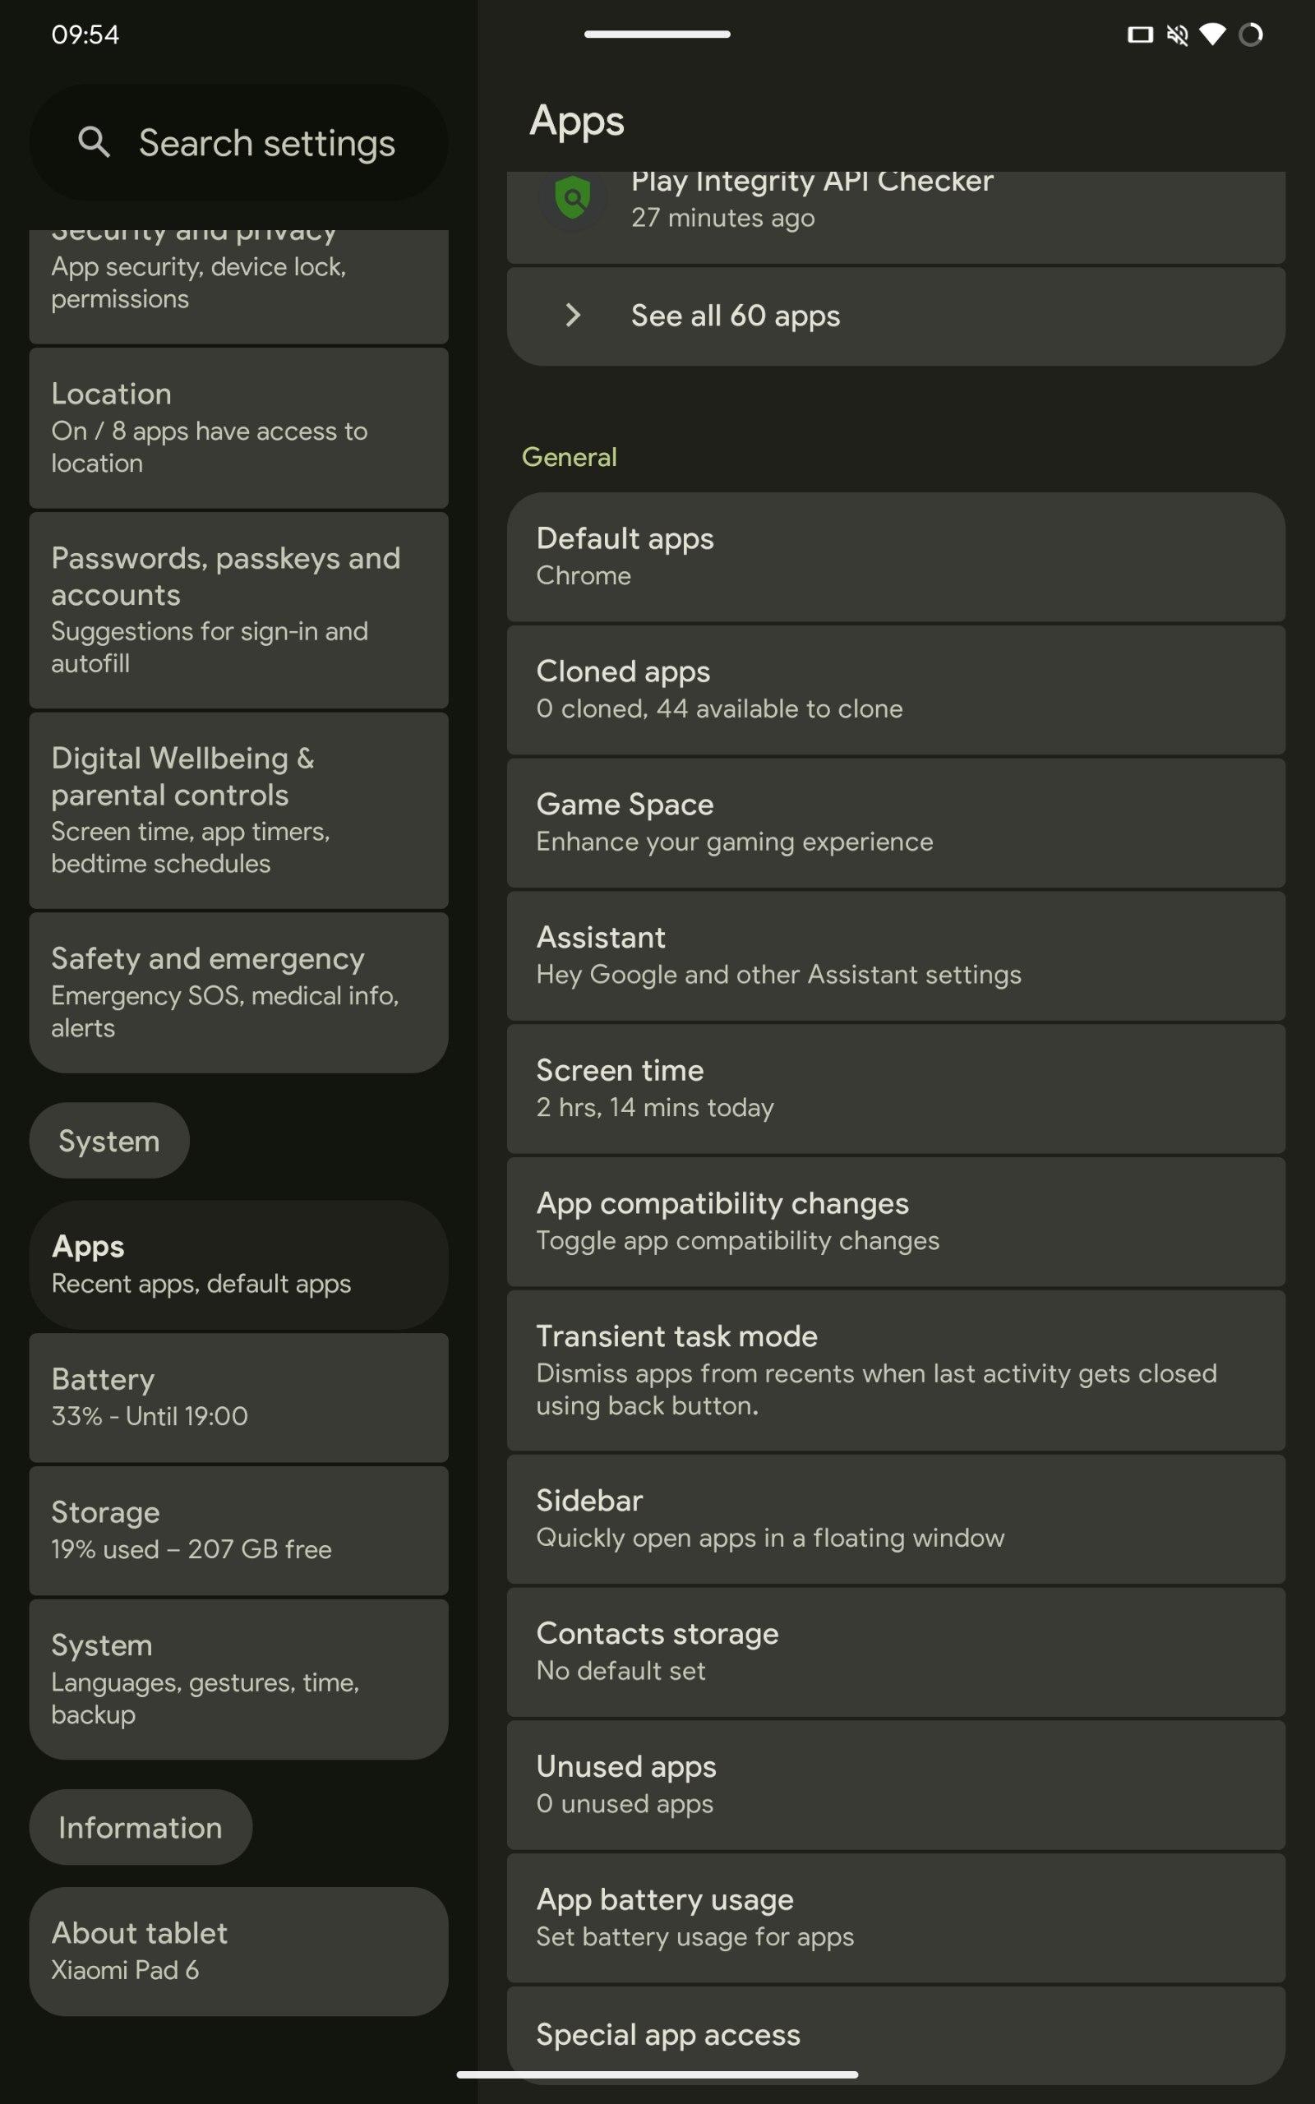Open Sidebar floating window settings
1315x2104 pixels.
click(895, 1519)
